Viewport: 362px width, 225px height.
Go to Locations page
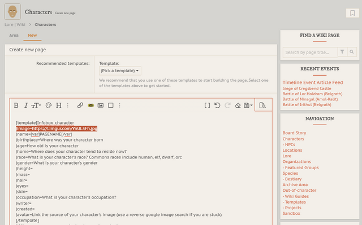[292, 150]
